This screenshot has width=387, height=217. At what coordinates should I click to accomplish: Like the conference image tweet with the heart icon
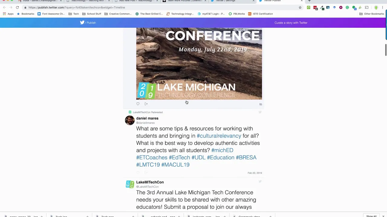(x=138, y=104)
